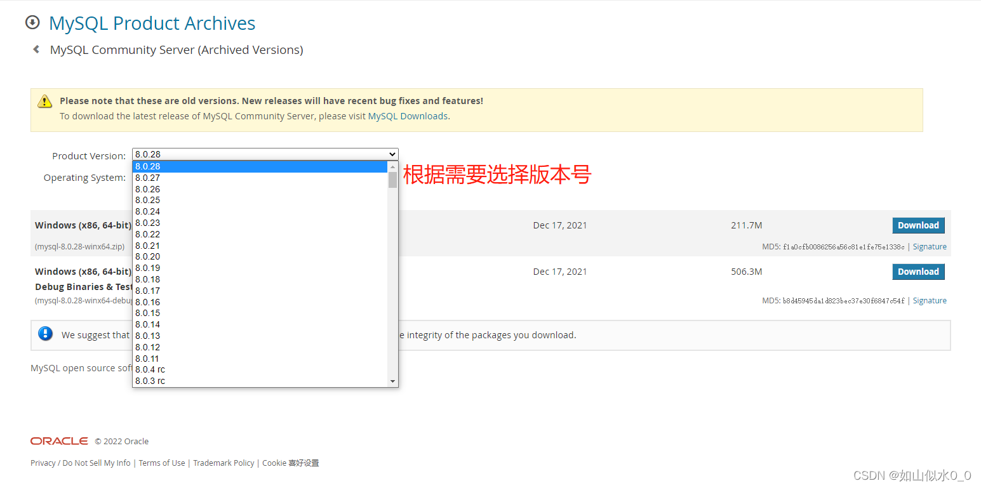Image resolution: width=981 pixels, height=488 pixels.
Task: Click the MySQL Product Archives heading
Action: coord(152,23)
